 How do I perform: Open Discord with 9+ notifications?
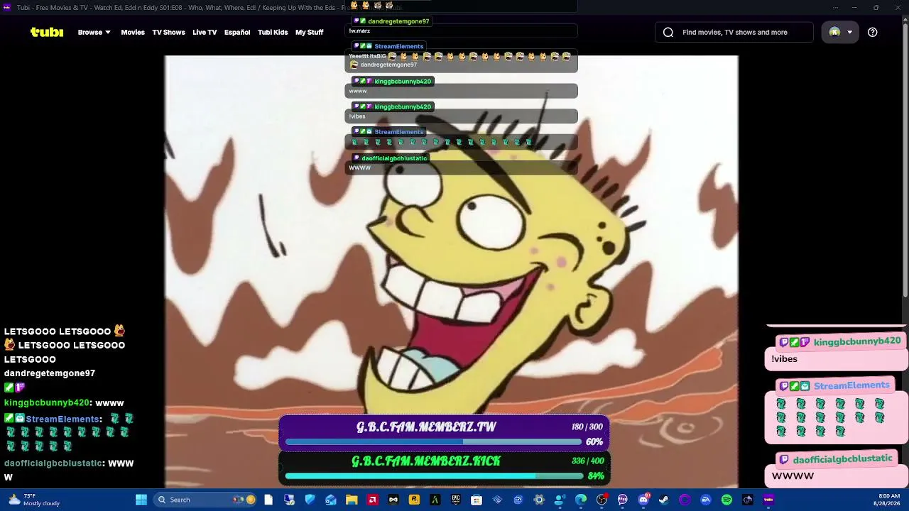pos(644,500)
